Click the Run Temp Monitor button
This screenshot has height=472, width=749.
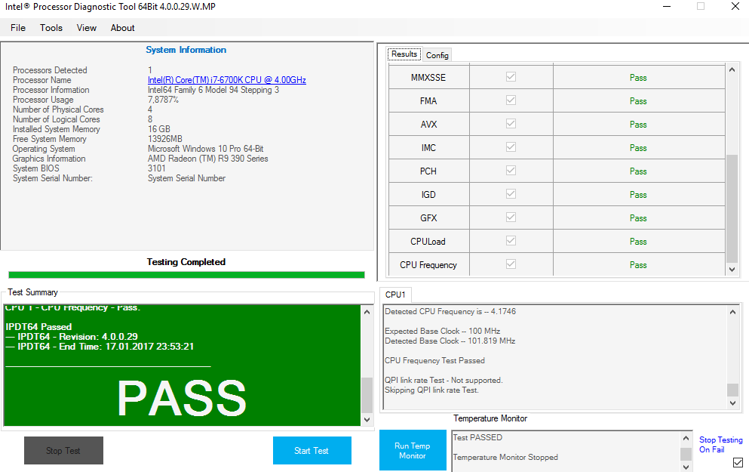(413, 451)
